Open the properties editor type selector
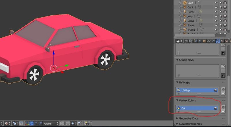The height and width of the screenshot is (127, 231). (x=179, y=41)
